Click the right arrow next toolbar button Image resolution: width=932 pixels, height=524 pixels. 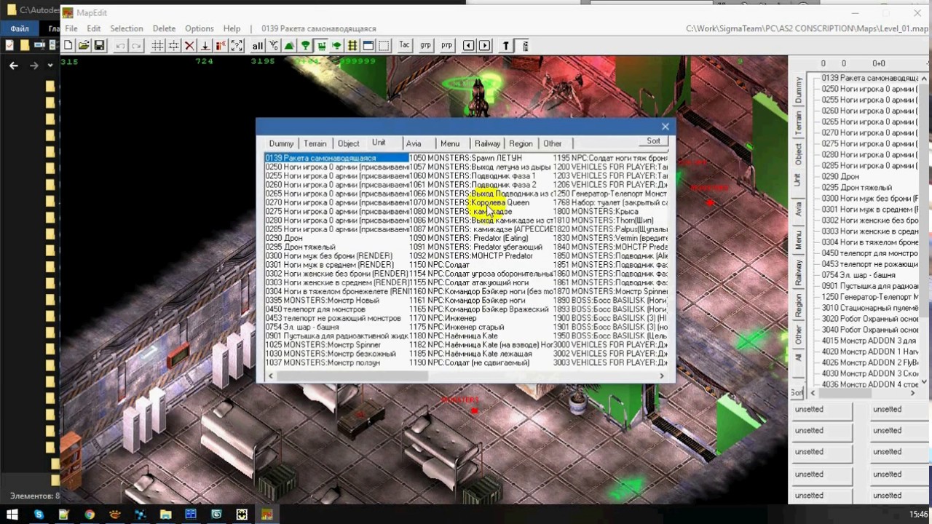click(x=484, y=46)
